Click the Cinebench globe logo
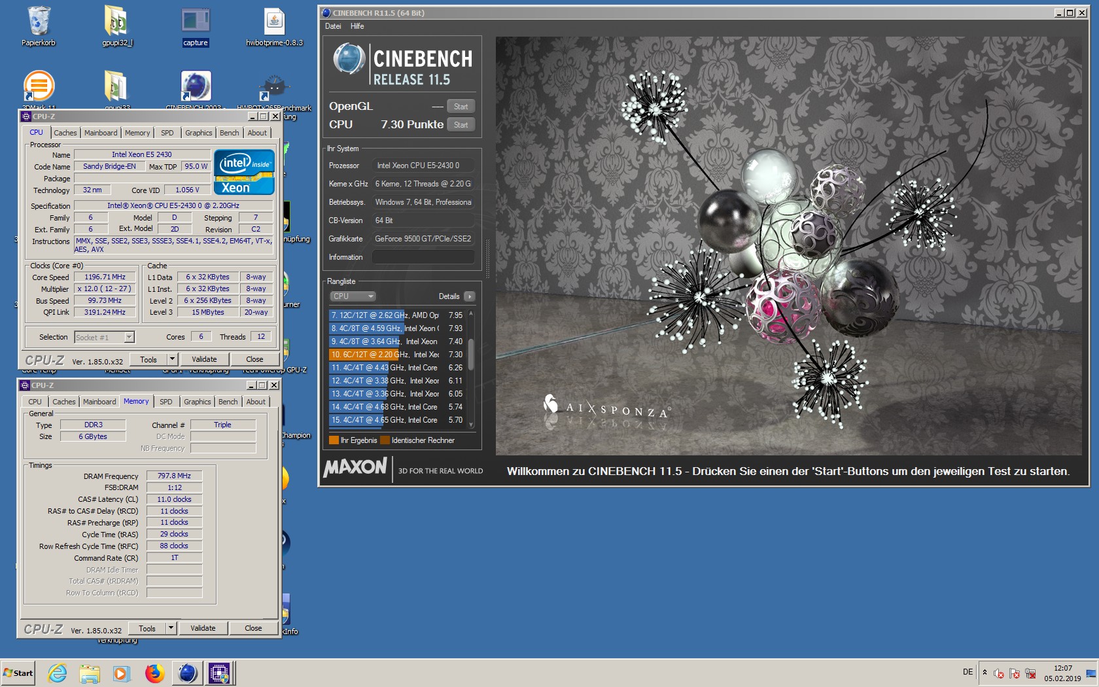The height and width of the screenshot is (687, 1099). coord(349,59)
